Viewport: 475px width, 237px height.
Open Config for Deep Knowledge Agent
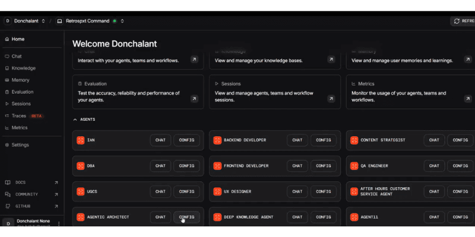324,217
